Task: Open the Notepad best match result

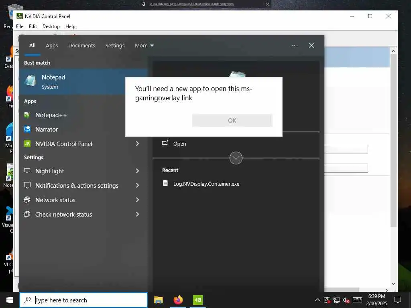Action: click(84, 82)
